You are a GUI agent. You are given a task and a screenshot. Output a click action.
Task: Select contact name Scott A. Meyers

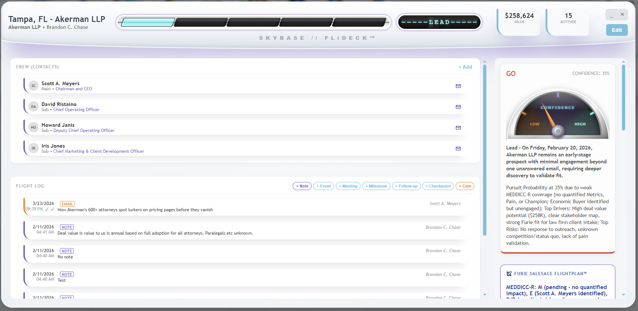tap(60, 83)
